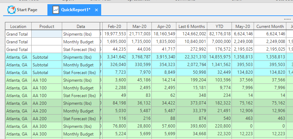Click Grand Total Stat Forecast Last 6 Months 272,992
This screenshot has height=139, width=293.
[191, 50]
